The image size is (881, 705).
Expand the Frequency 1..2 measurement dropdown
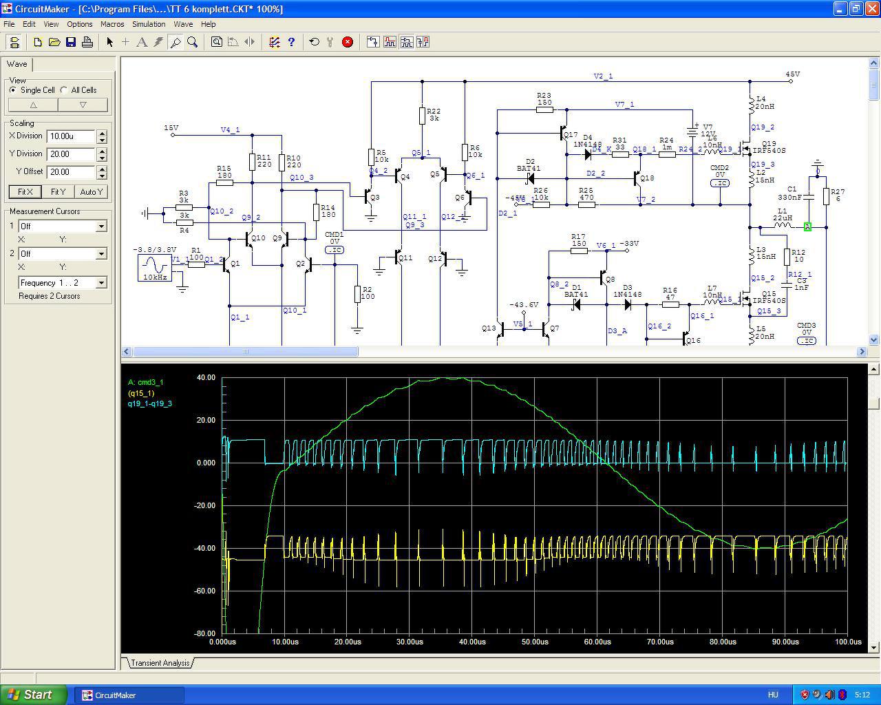101,283
